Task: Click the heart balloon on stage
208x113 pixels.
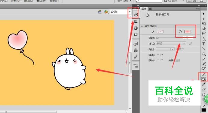Action: pyautogui.click(x=18, y=40)
